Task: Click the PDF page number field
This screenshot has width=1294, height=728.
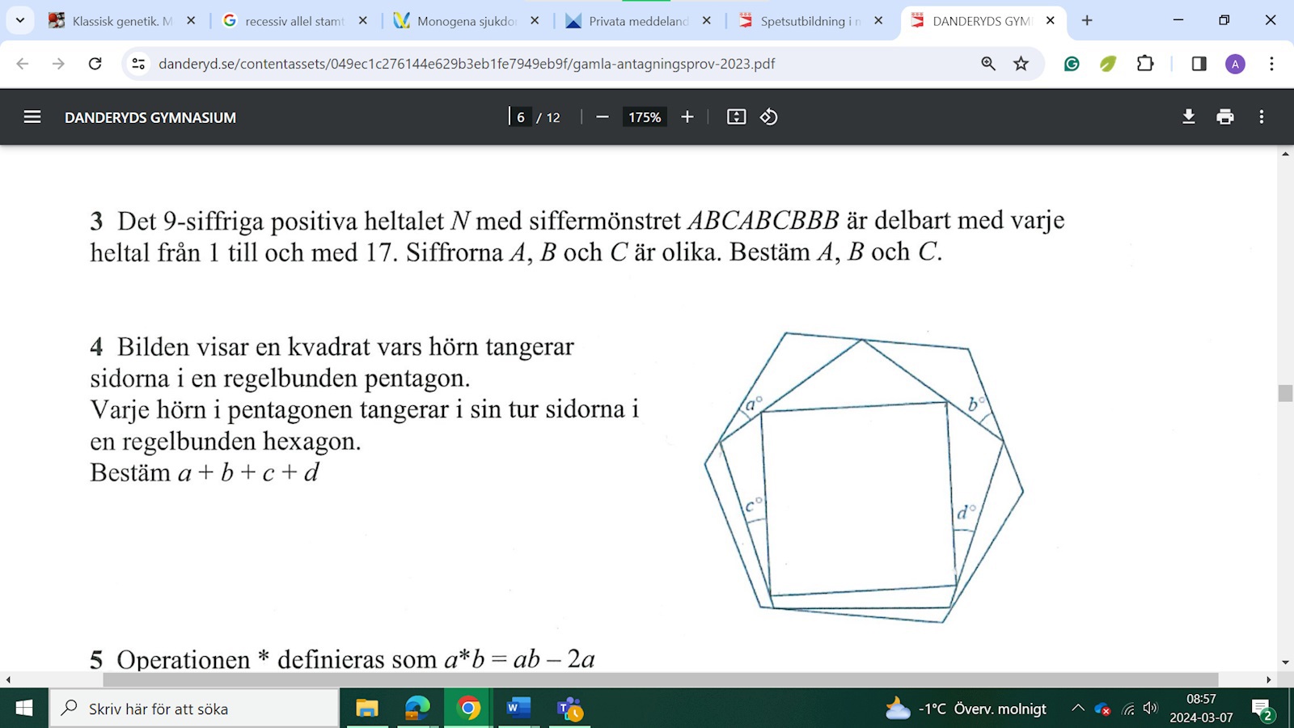Action: 521,117
